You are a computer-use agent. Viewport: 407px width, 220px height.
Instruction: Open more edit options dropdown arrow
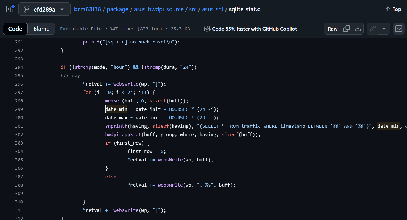pos(384,29)
